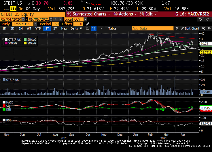Click the white GTBIF US legend swatch
212x152 pixels.
6,40
